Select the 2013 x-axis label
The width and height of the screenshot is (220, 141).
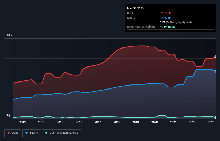tap(23, 122)
